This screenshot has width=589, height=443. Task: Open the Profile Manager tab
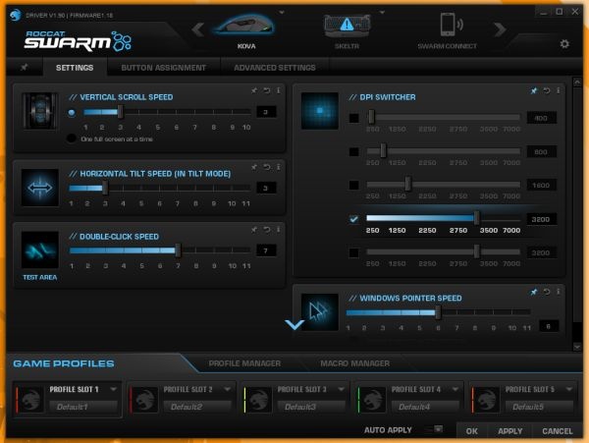(244, 363)
